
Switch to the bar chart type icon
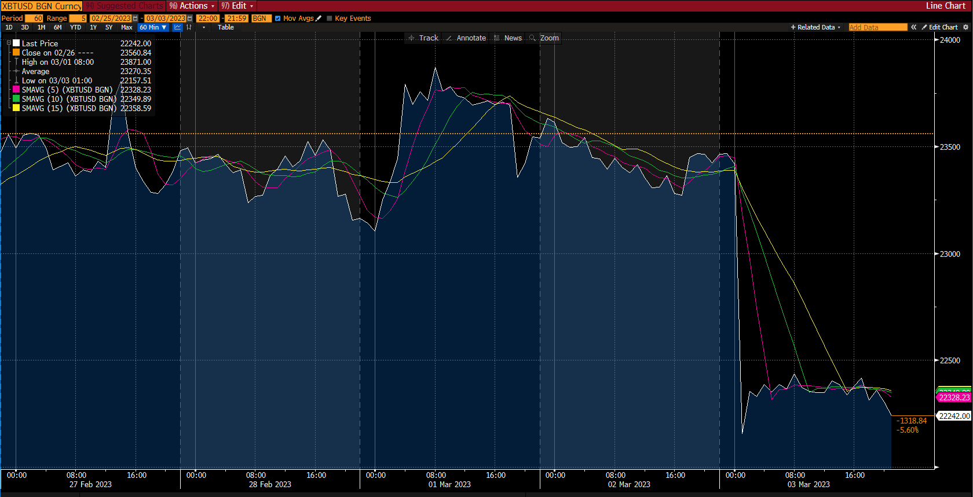point(189,27)
